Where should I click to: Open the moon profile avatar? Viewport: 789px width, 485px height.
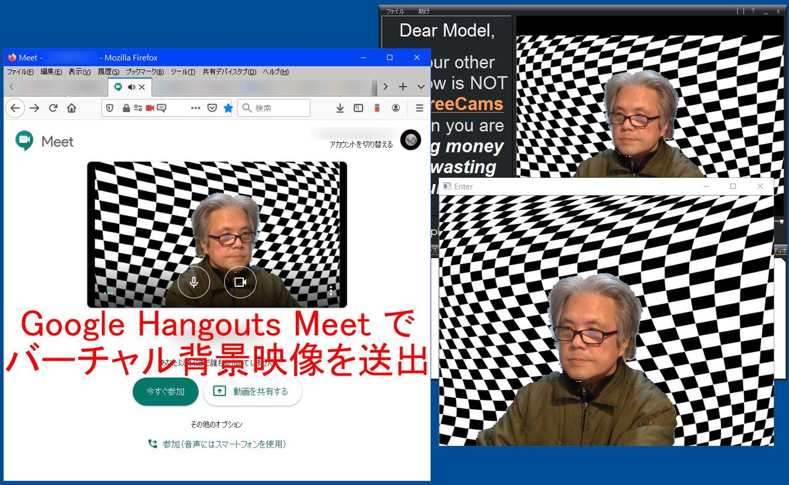[411, 140]
